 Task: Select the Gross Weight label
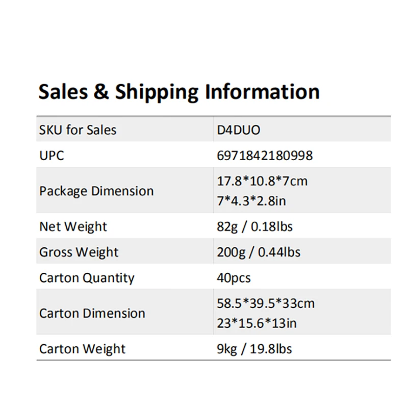tap(79, 252)
